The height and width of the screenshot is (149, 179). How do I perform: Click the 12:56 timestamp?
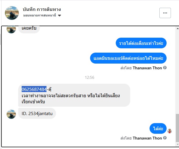pyautogui.click(x=89, y=77)
